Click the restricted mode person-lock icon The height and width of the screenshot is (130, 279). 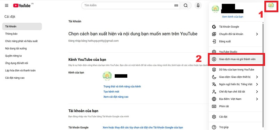point(214,92)
